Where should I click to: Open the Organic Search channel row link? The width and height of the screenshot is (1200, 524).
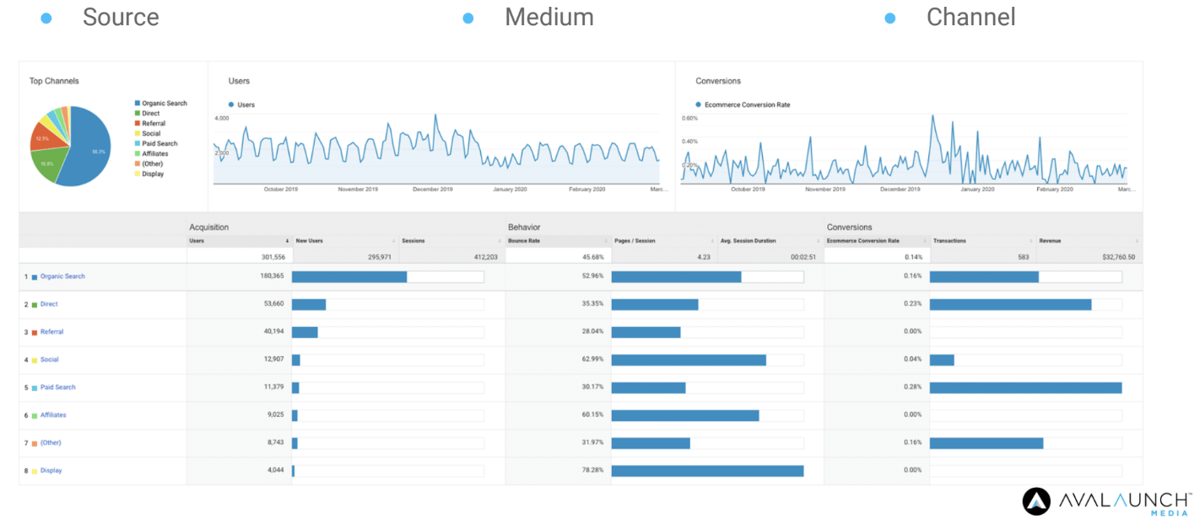pyautogui.click(x=62, y=276)
